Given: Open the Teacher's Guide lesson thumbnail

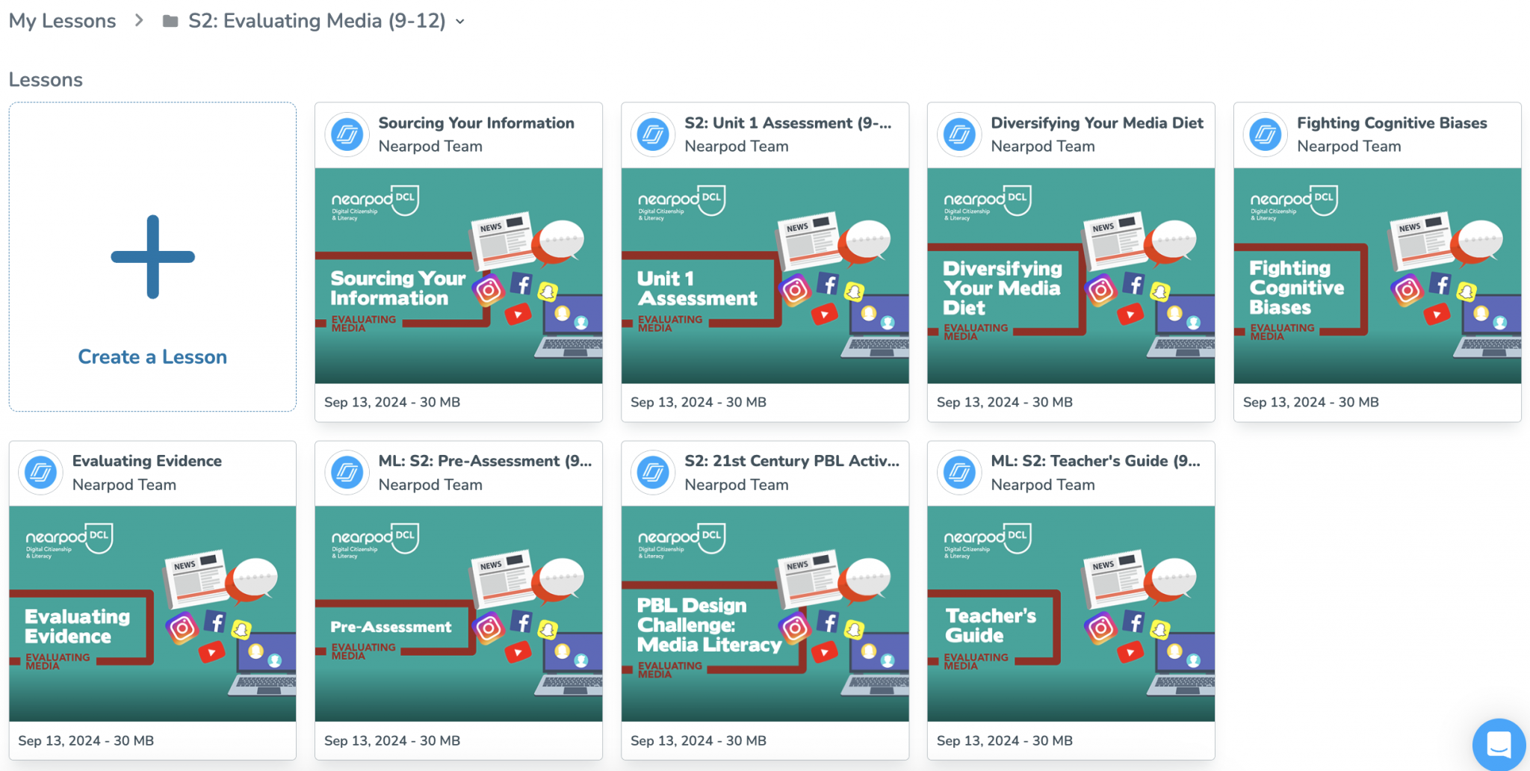Looking at the screenshot, I should click(1070, 613).
